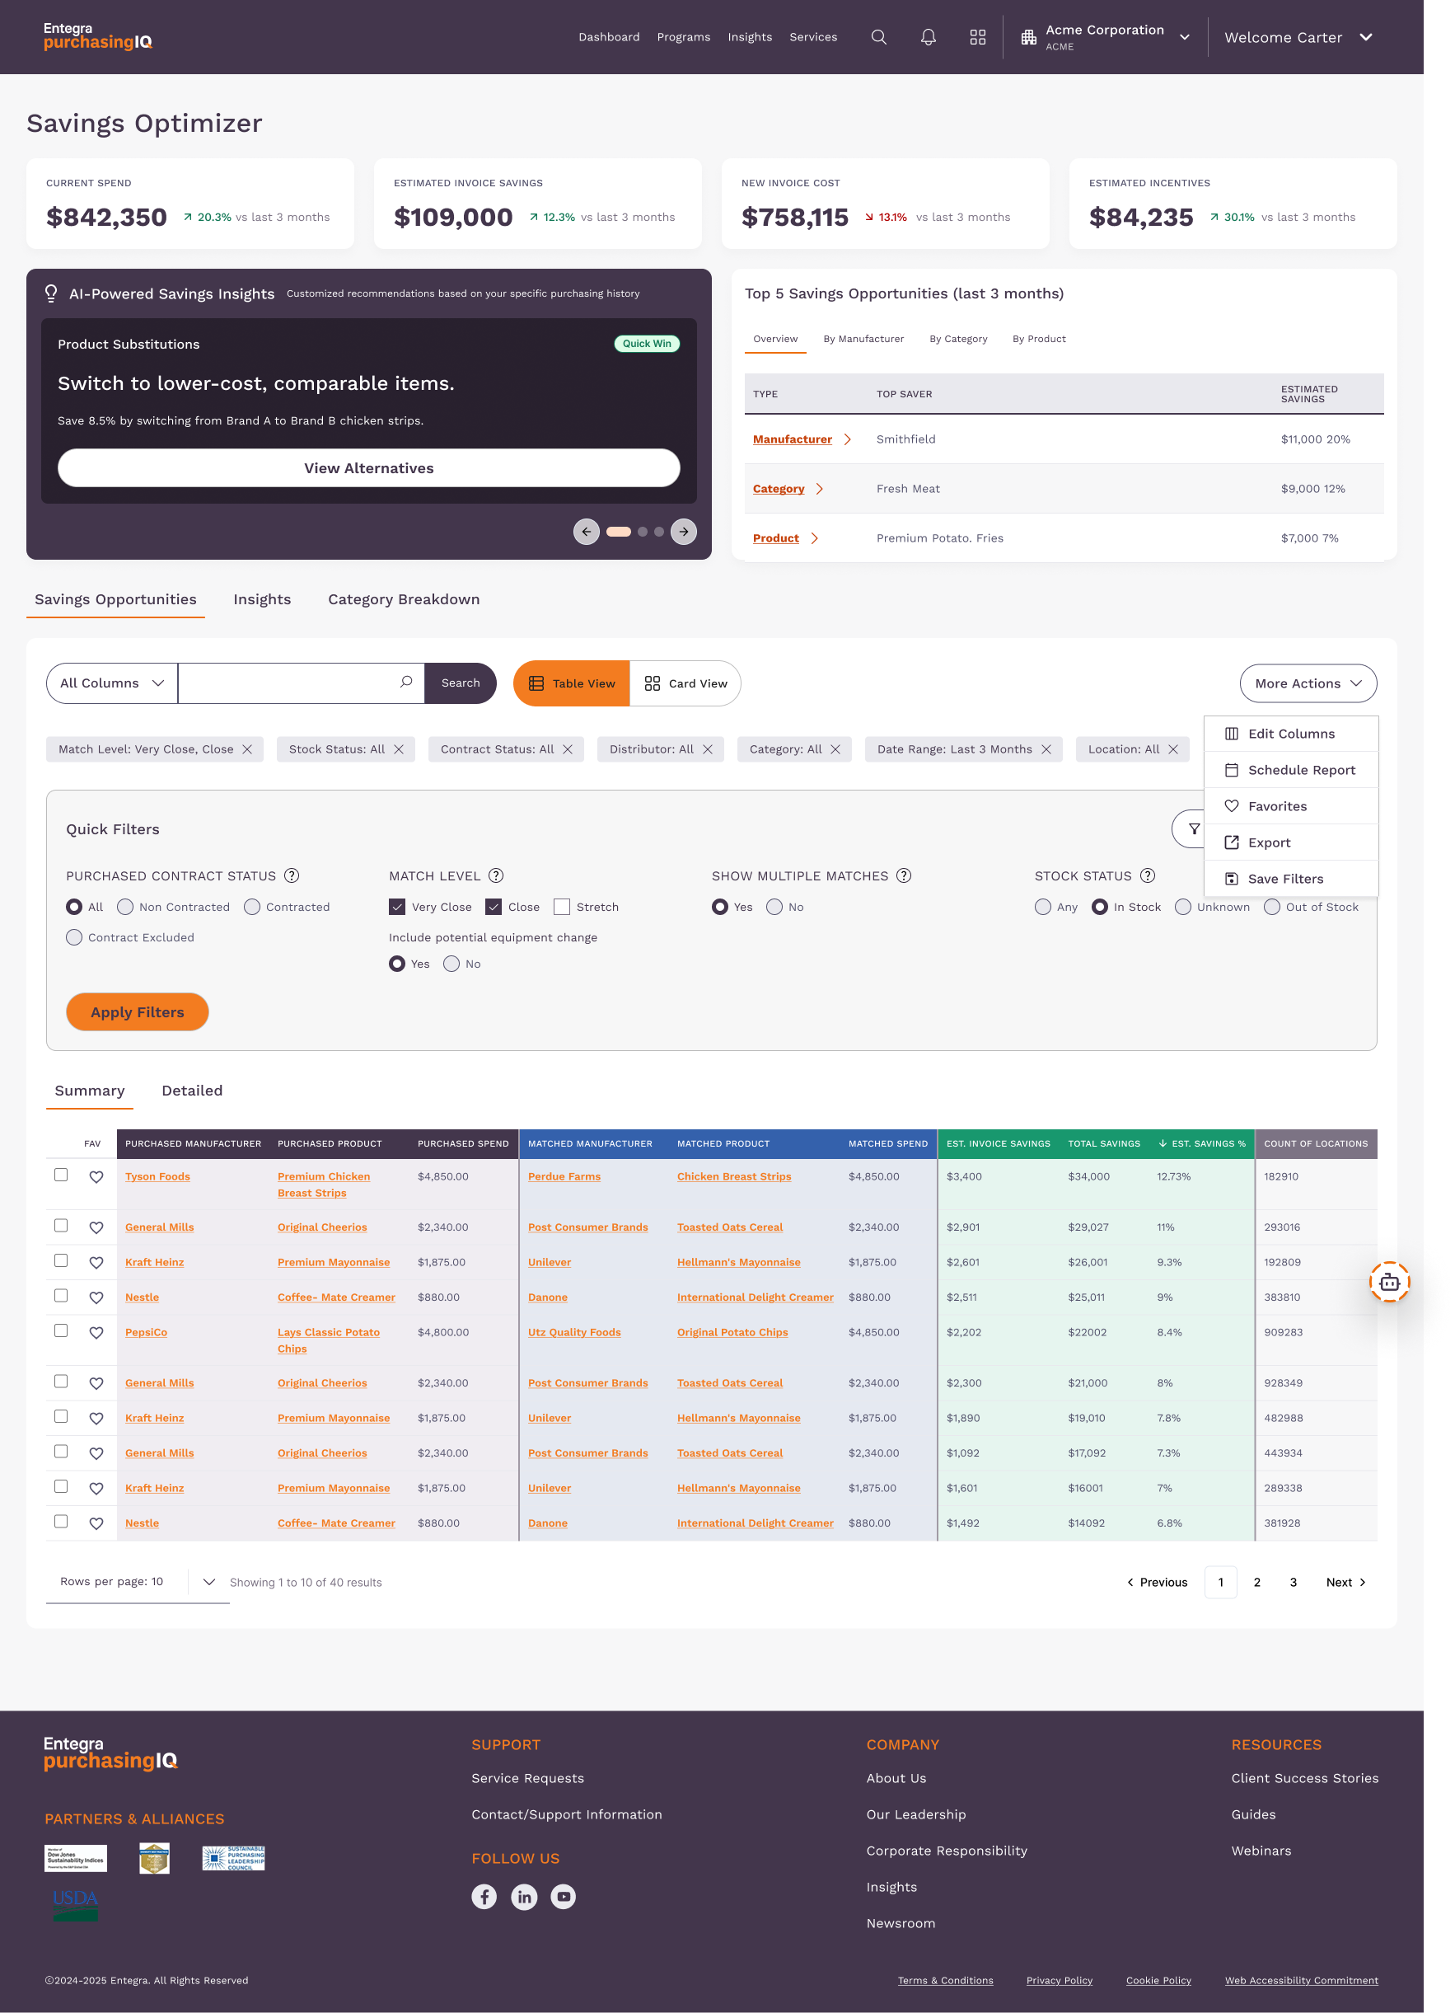Open the Perdue Farms manufacturer link
The image size is (1455, 2013).
[564, 1177]
